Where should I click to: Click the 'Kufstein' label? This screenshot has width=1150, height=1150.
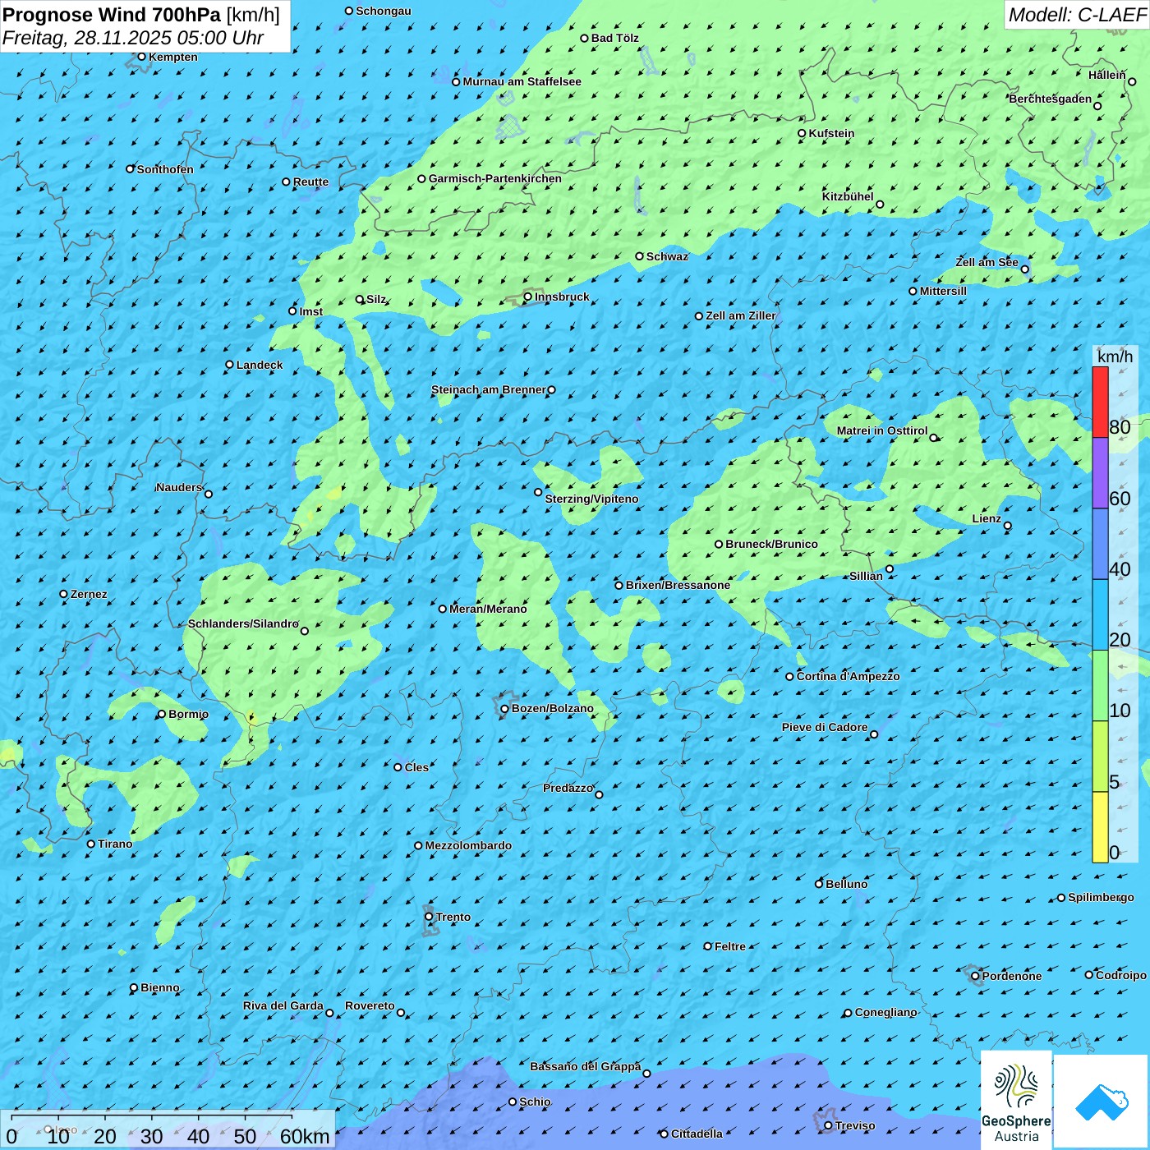pyautogui.click(x=831, y=133)
